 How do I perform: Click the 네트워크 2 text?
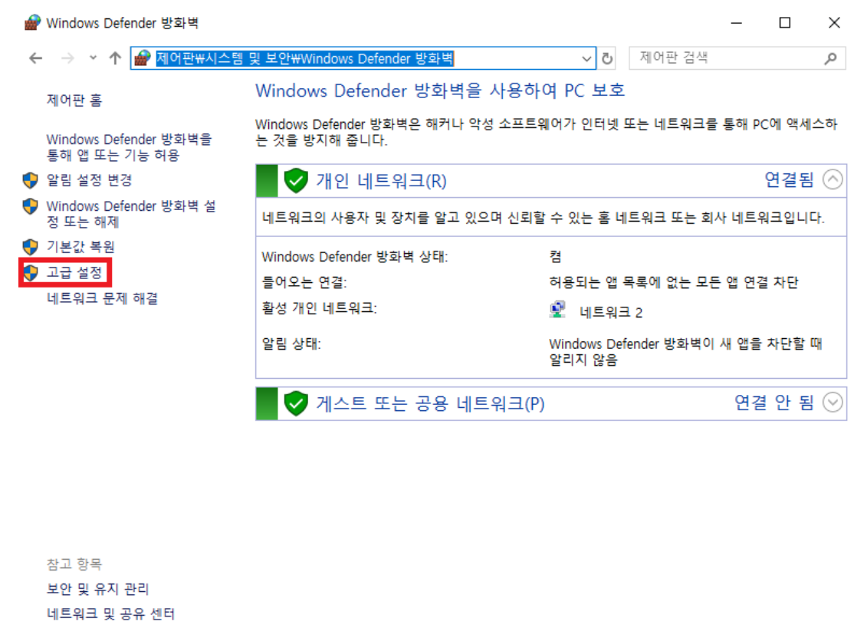611,312
